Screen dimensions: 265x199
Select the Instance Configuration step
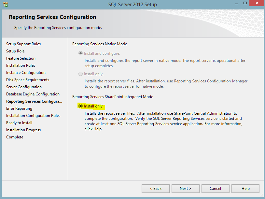click(26, 73)
